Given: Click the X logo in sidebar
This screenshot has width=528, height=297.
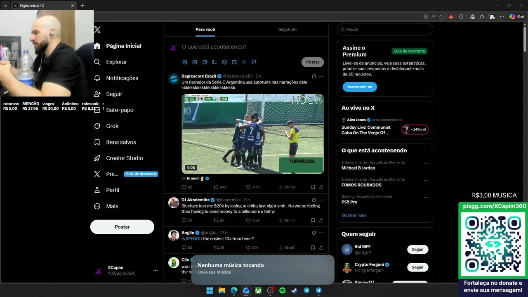Looking at the screenshot, I should click(97, 30).
